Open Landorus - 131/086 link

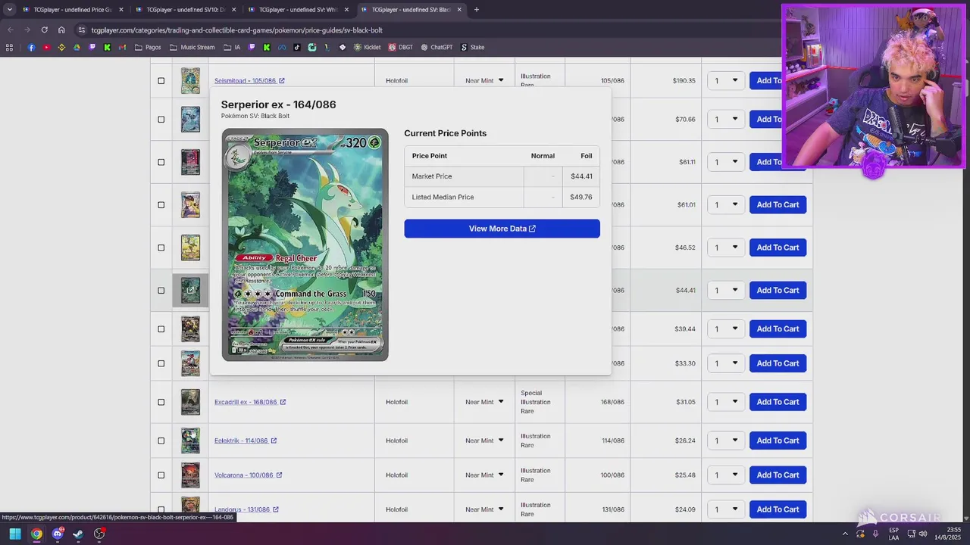(x=242, y=509)
